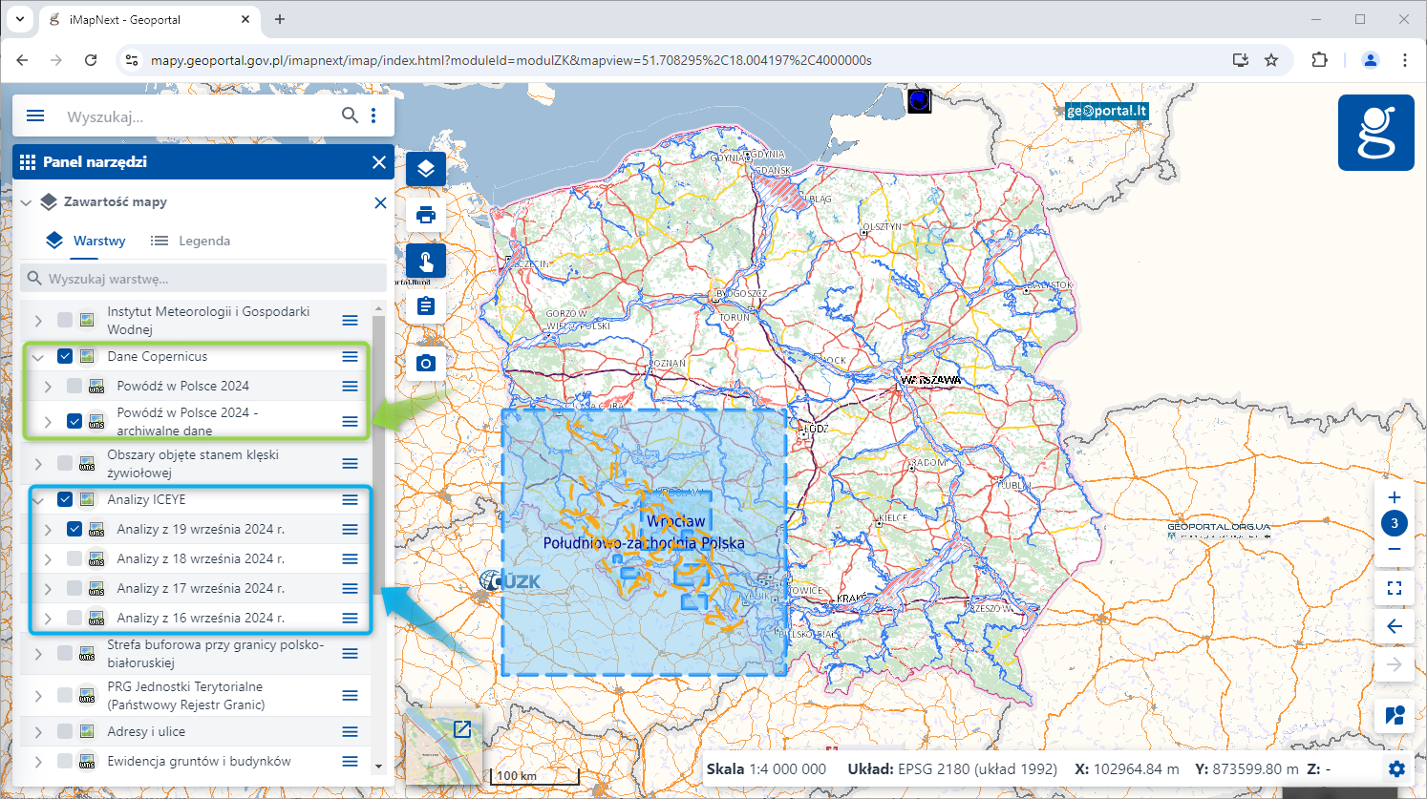
Task: Expand the Ewidencja gruntów i budynków group
Action: pos(38,761)
